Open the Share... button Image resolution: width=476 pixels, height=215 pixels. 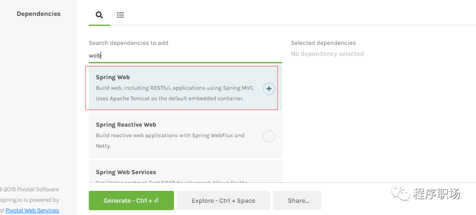298,200
